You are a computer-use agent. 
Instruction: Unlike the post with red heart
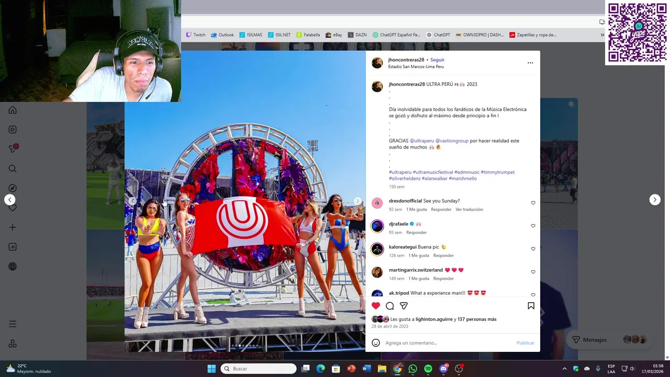pyautogui.click(x=376, y=306)
